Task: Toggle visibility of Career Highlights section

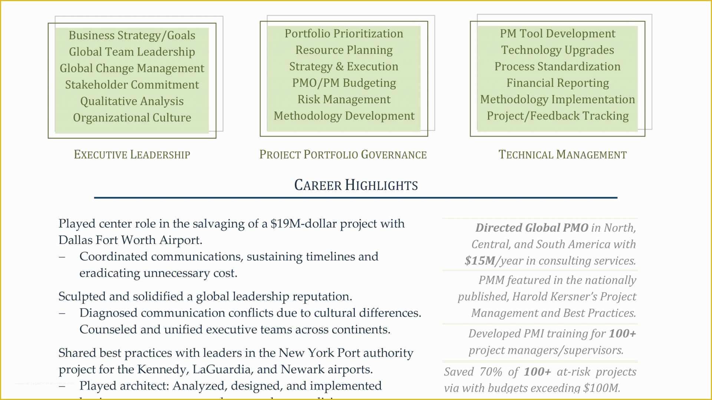Action: coord(356,185)
